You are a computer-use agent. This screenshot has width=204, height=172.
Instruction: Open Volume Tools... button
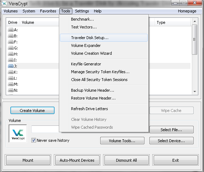[122, 141]
